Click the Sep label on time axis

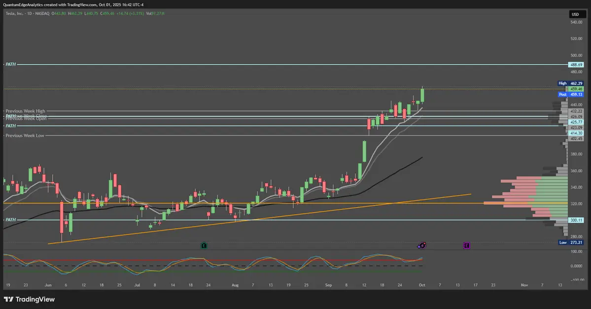coord(329,285)
